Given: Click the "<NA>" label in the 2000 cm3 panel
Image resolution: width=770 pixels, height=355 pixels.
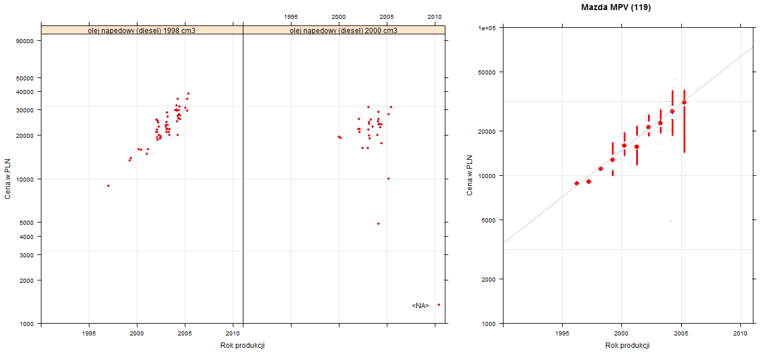Looking at the screenshot, I should point(421,306).
